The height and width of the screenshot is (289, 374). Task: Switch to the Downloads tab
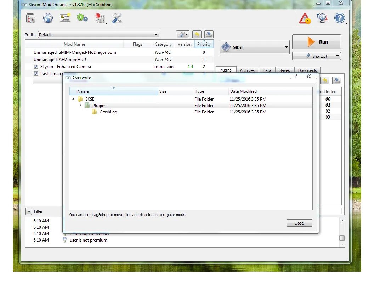[307, 70]
